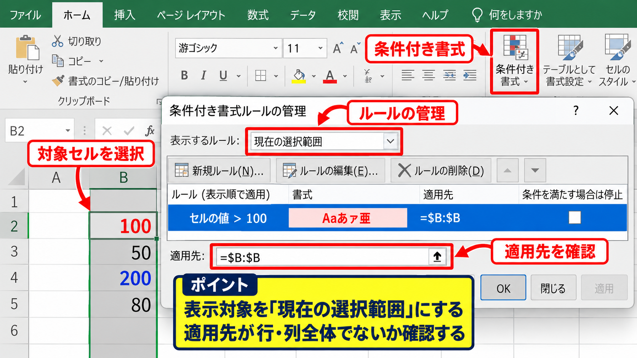
Task: Click the phonetic guide (furigana) icon
Action: pyautogui.click(x=368, y=76)
